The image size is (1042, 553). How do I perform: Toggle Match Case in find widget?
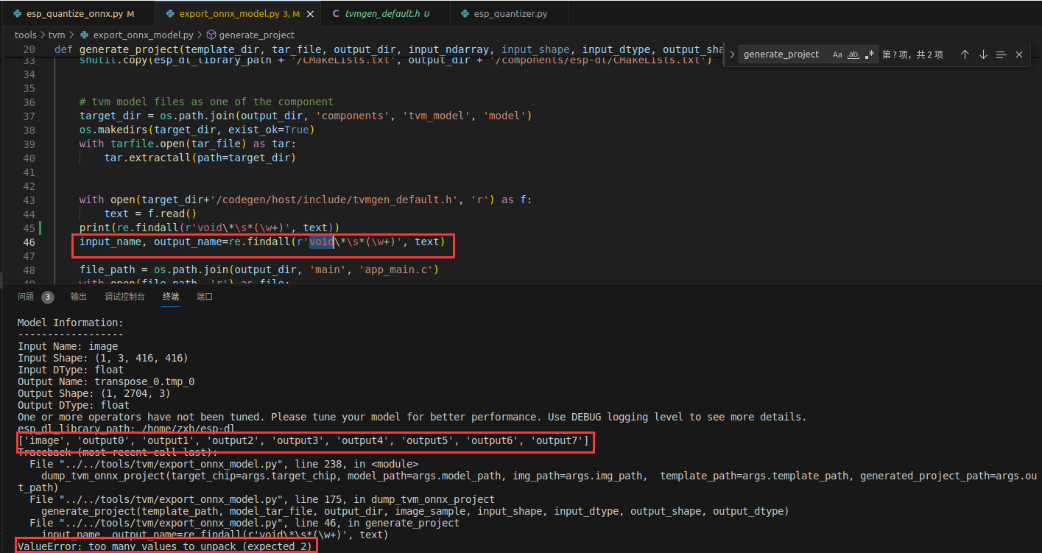pos(837,54)
